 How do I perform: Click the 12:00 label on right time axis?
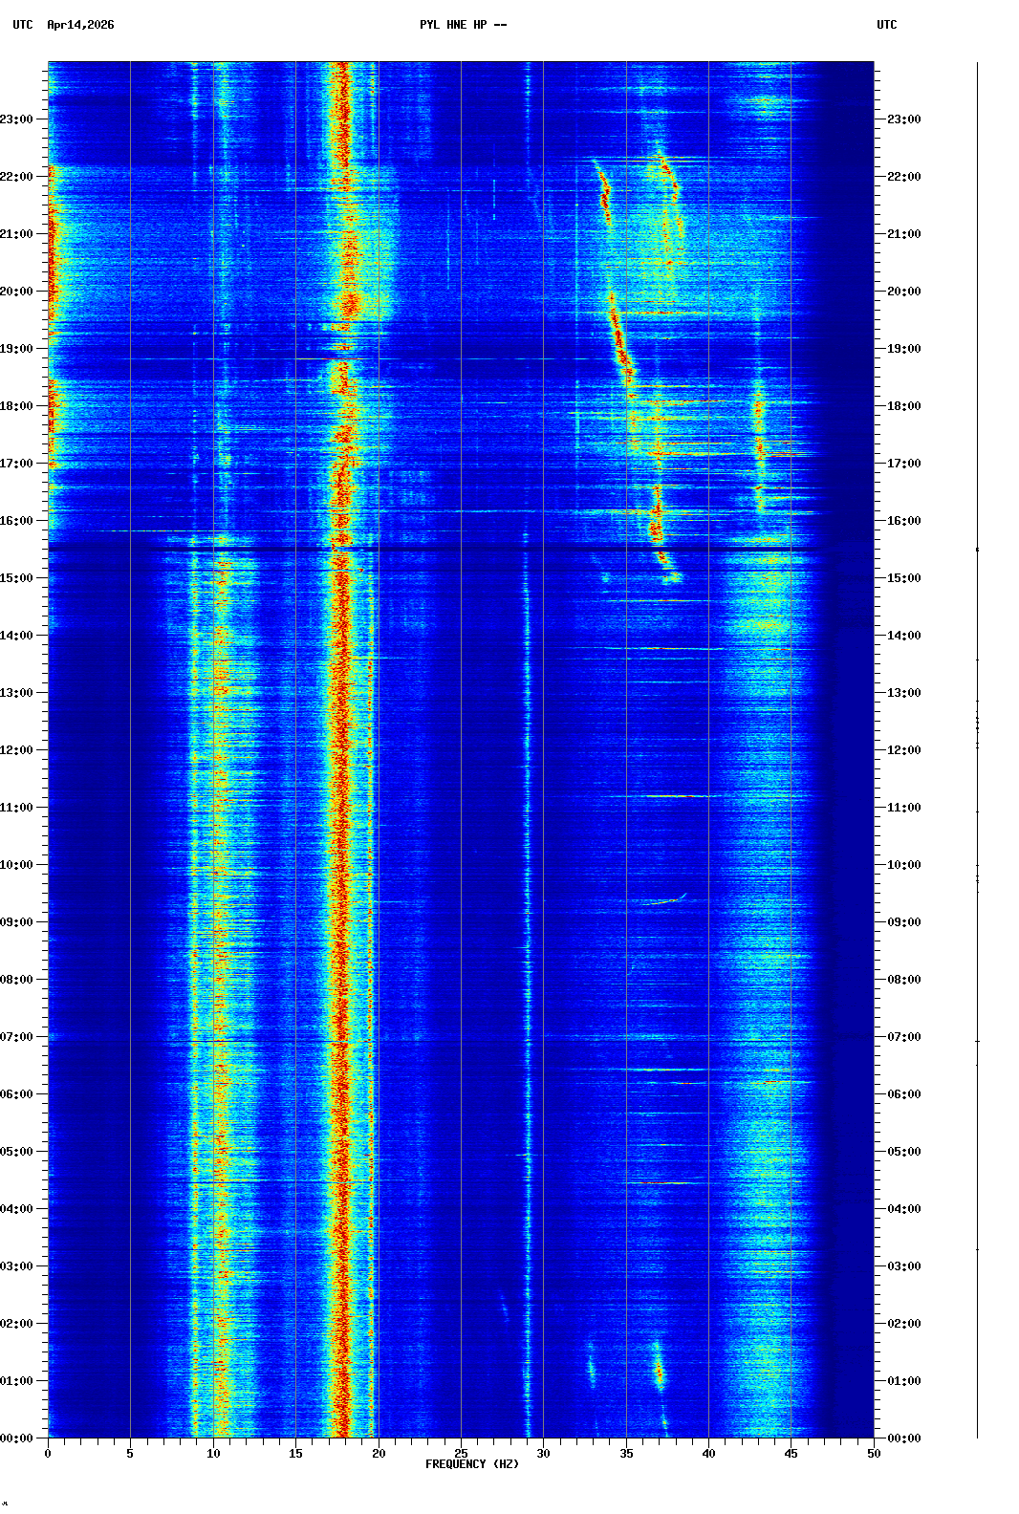(x=903, y=750)
